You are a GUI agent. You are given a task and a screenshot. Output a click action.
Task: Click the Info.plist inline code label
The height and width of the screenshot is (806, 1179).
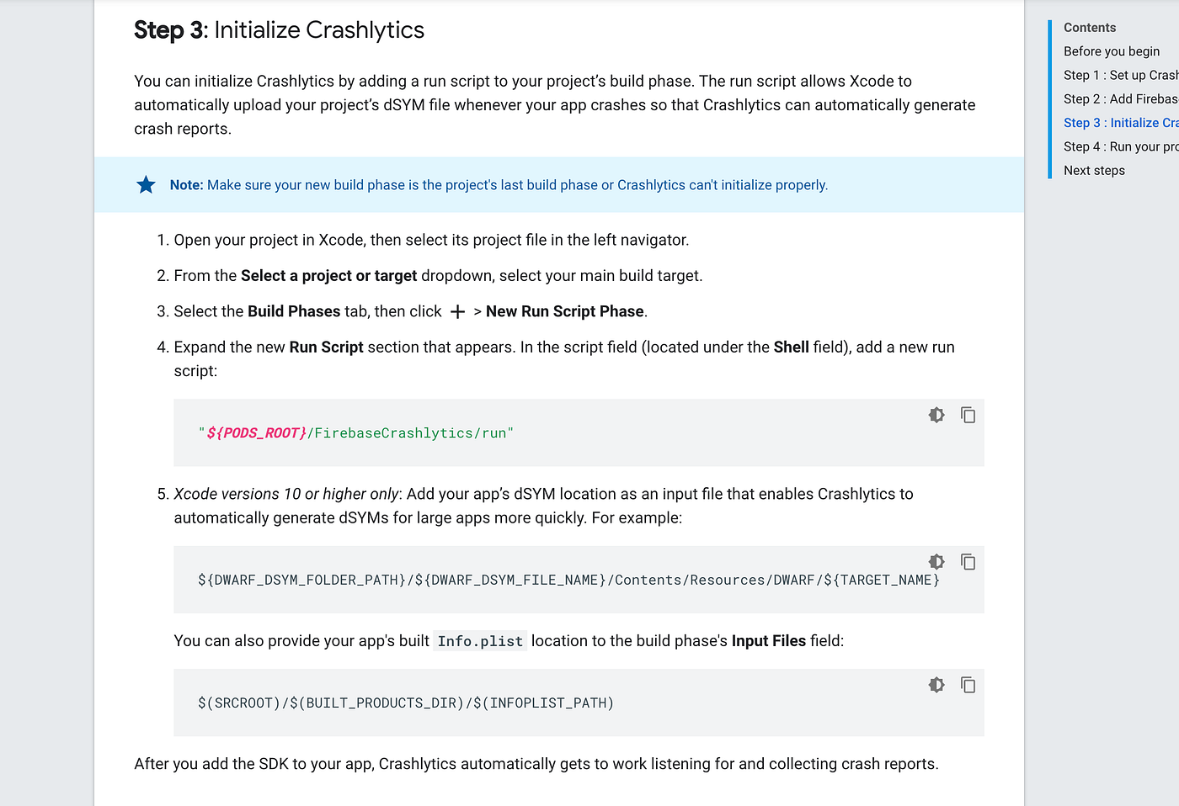pos(479,640)
